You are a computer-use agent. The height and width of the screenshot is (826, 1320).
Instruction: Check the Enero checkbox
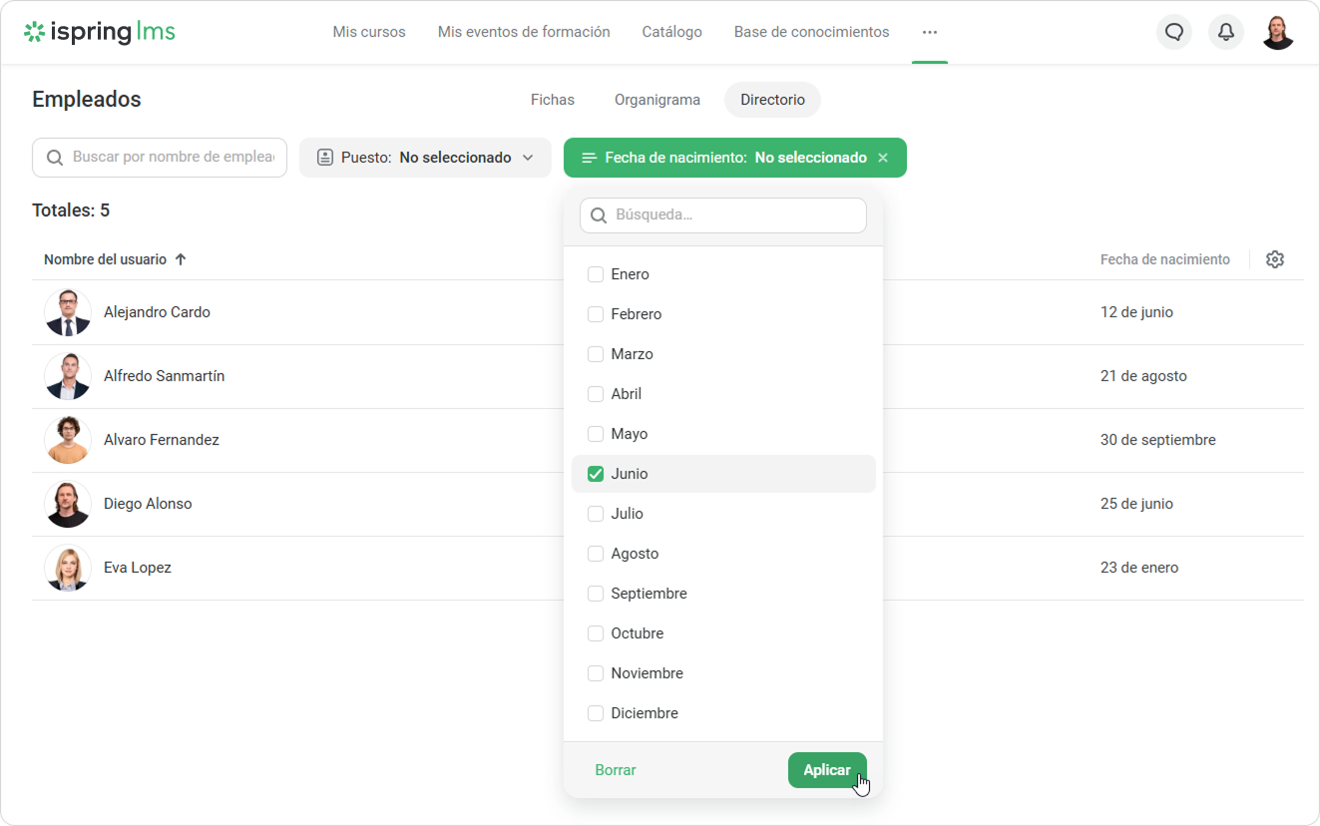pos(596,274)
